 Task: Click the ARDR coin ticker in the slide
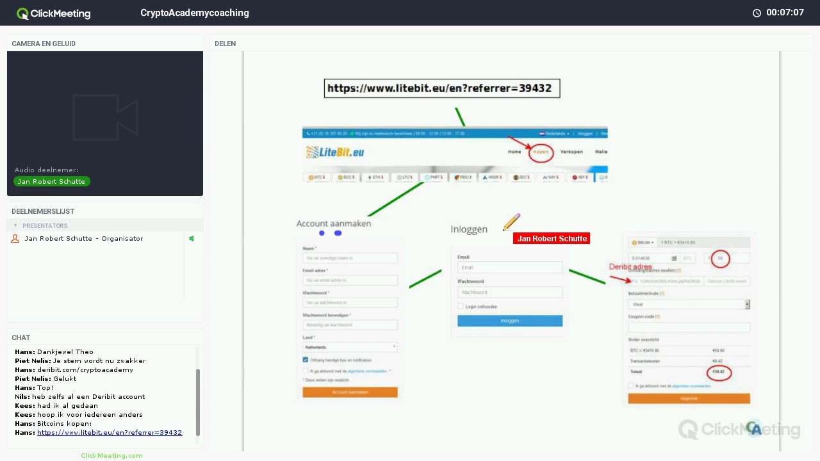493,177
